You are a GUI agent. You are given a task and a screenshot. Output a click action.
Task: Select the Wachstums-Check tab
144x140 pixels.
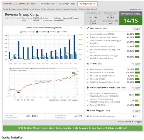(x=87, y=4)
